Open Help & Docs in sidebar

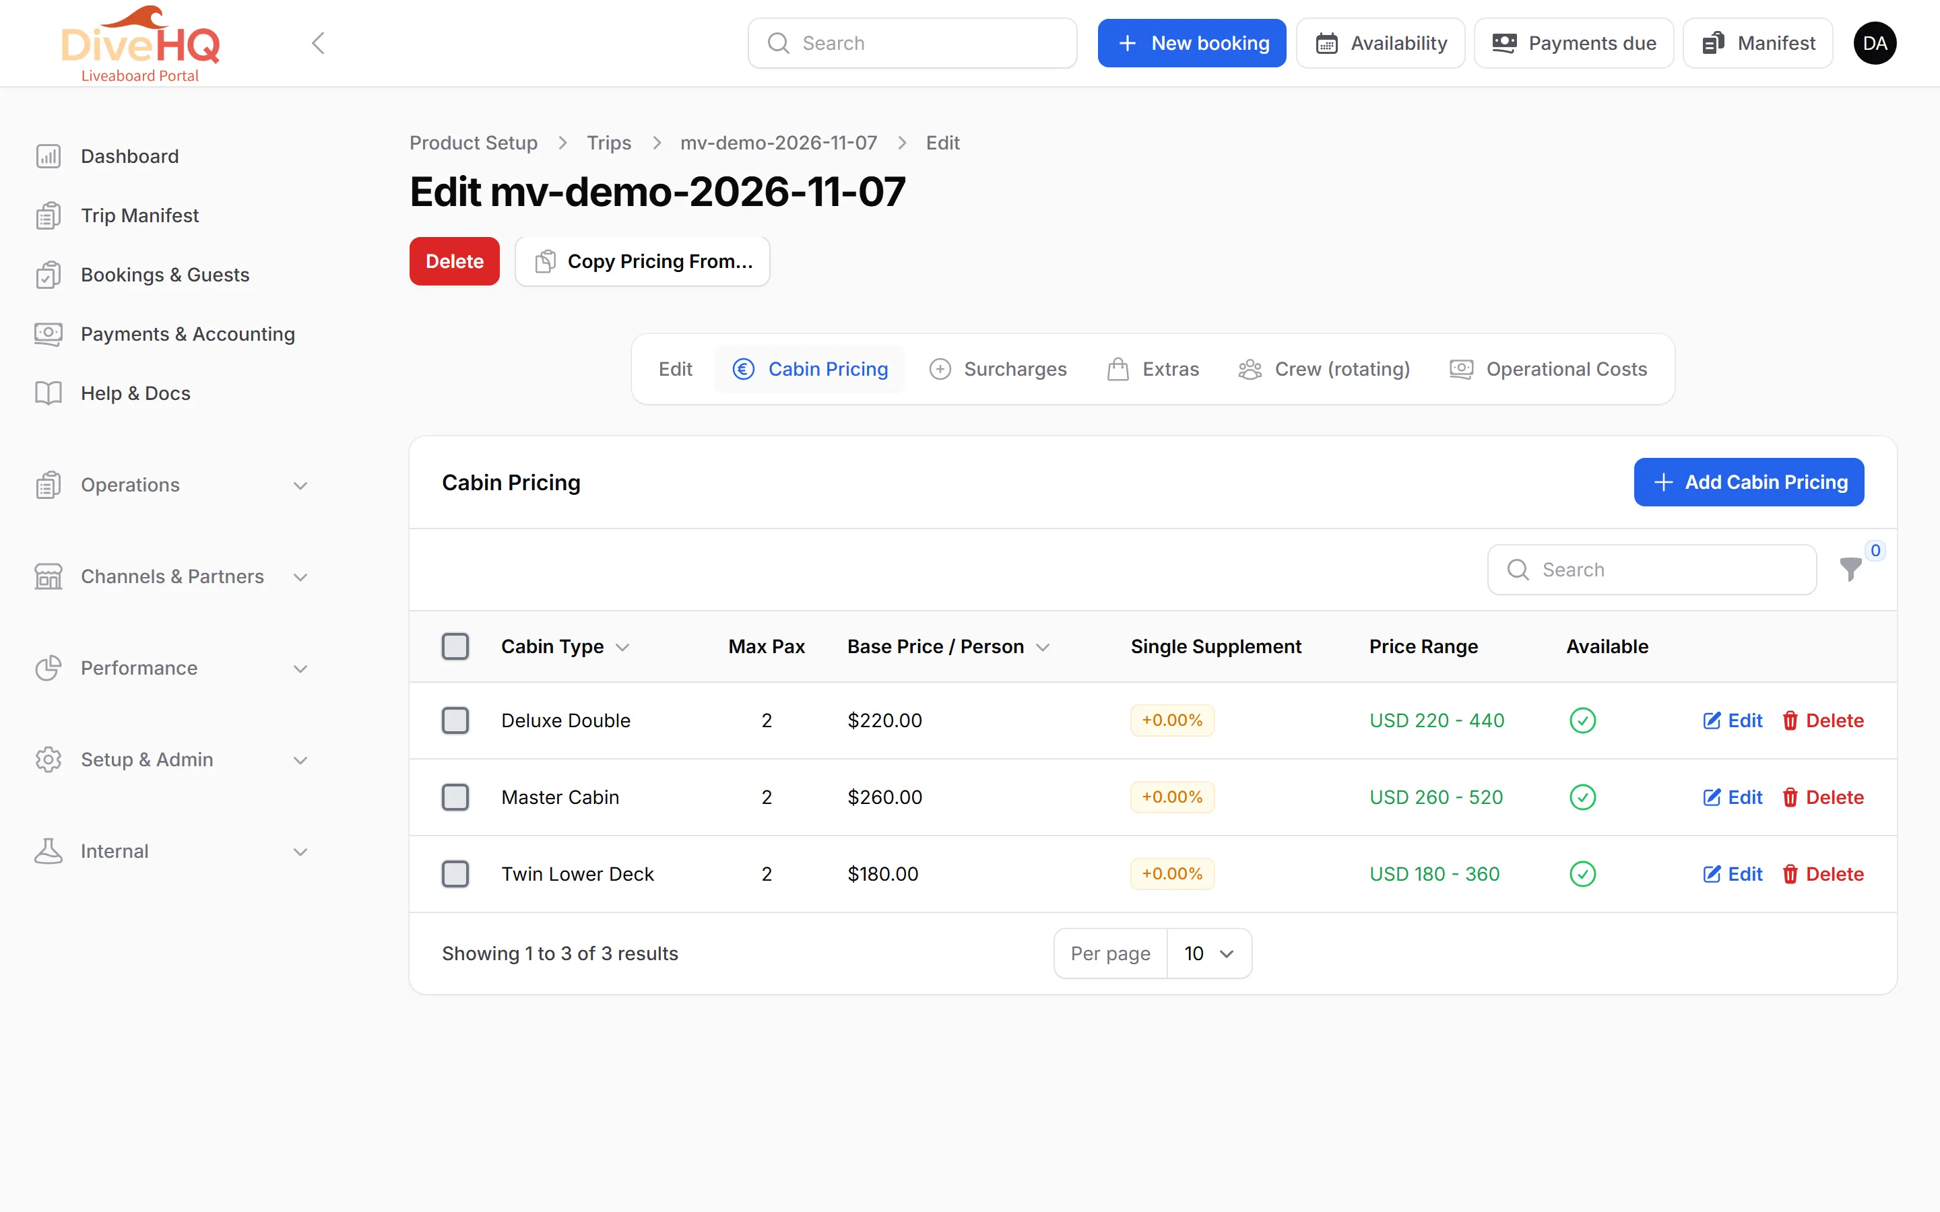[135, 394]
